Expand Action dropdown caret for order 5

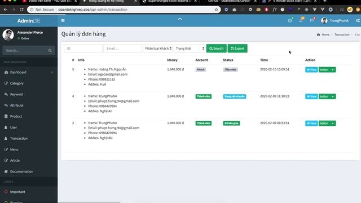(333, 70)
